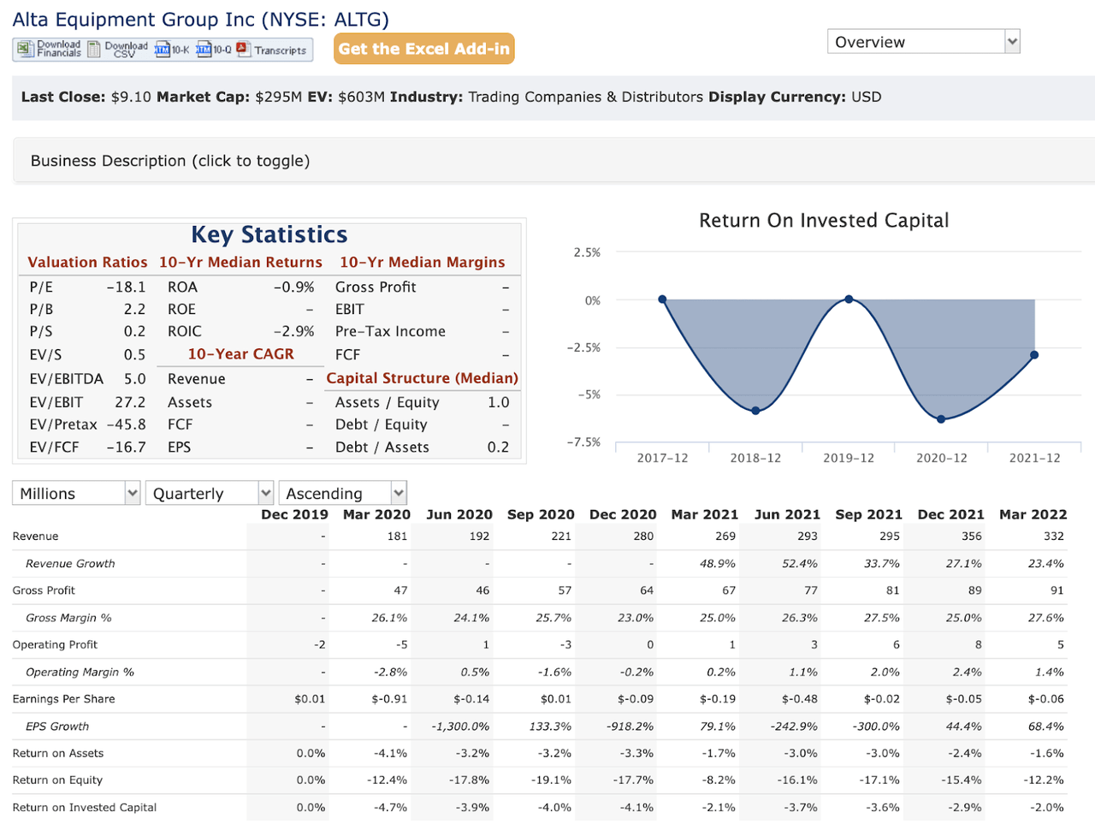Click the Industry Trading Companies & Distributors text

pos(586,97)
